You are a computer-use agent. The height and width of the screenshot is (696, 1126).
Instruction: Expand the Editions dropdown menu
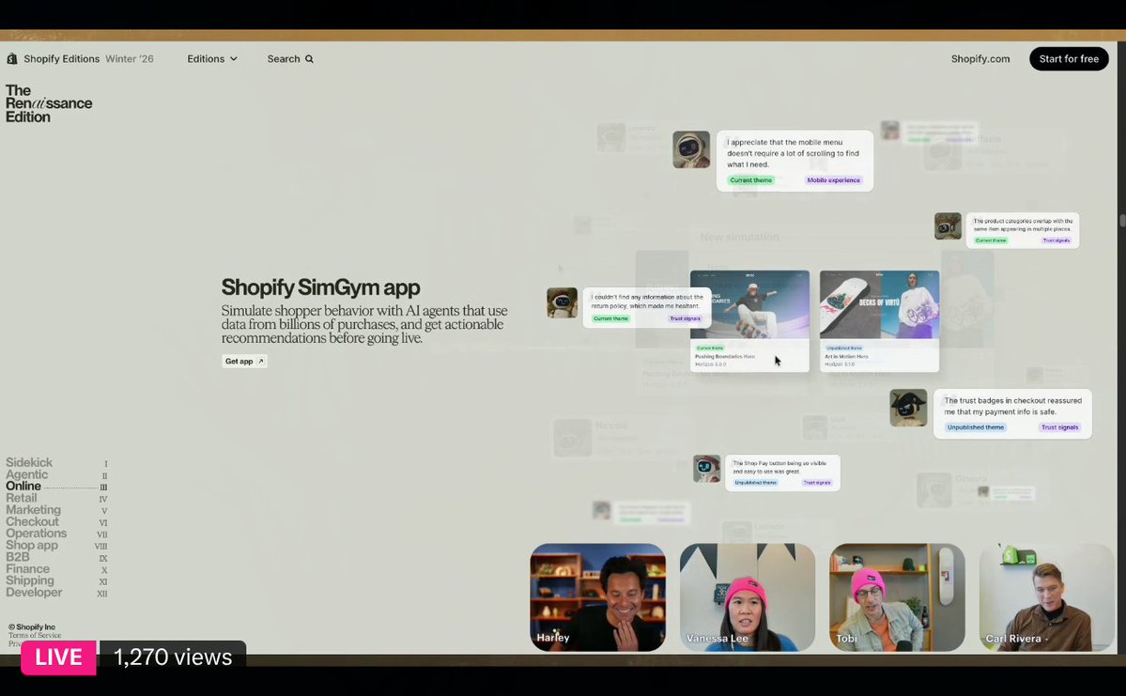click(x=212, y=59)
